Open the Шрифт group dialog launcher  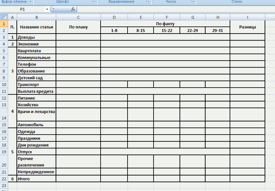tap(94, 2)
